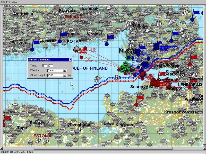Select the red flag at Kronshtadt
The image size is (206, 154).
(160, 77)
